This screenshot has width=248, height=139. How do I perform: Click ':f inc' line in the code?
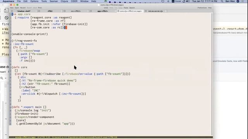27,61
